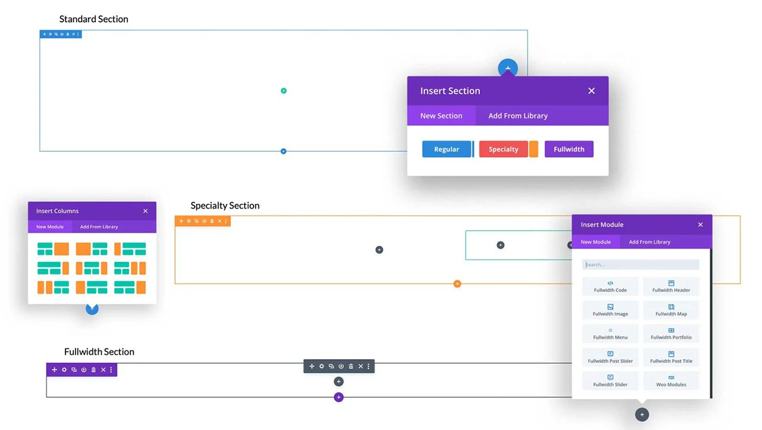Open settings gear in the orange Specialty Section toolbar
The image size is (762, 430).
coord(189,221)
